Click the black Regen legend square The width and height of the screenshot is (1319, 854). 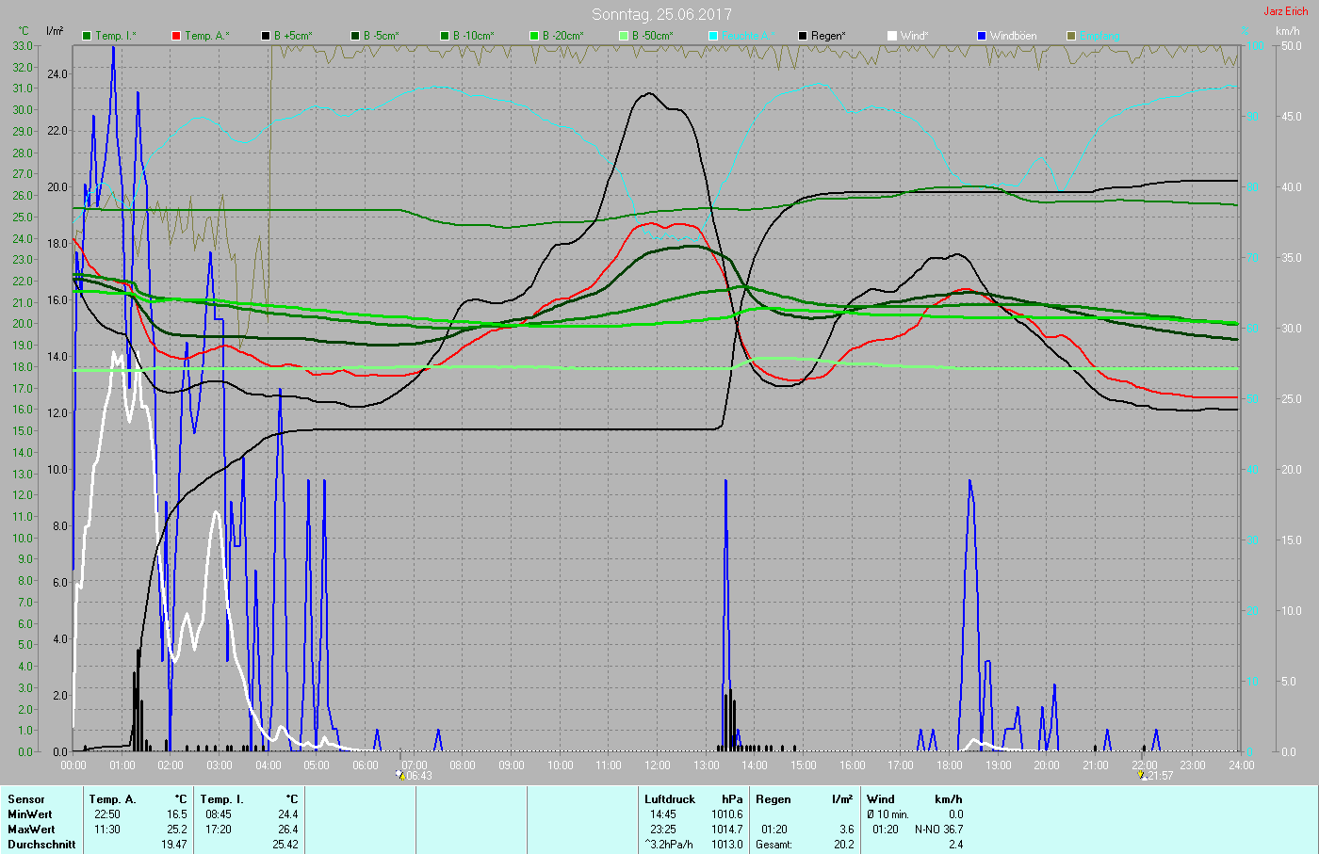click(x=803, y=36)
